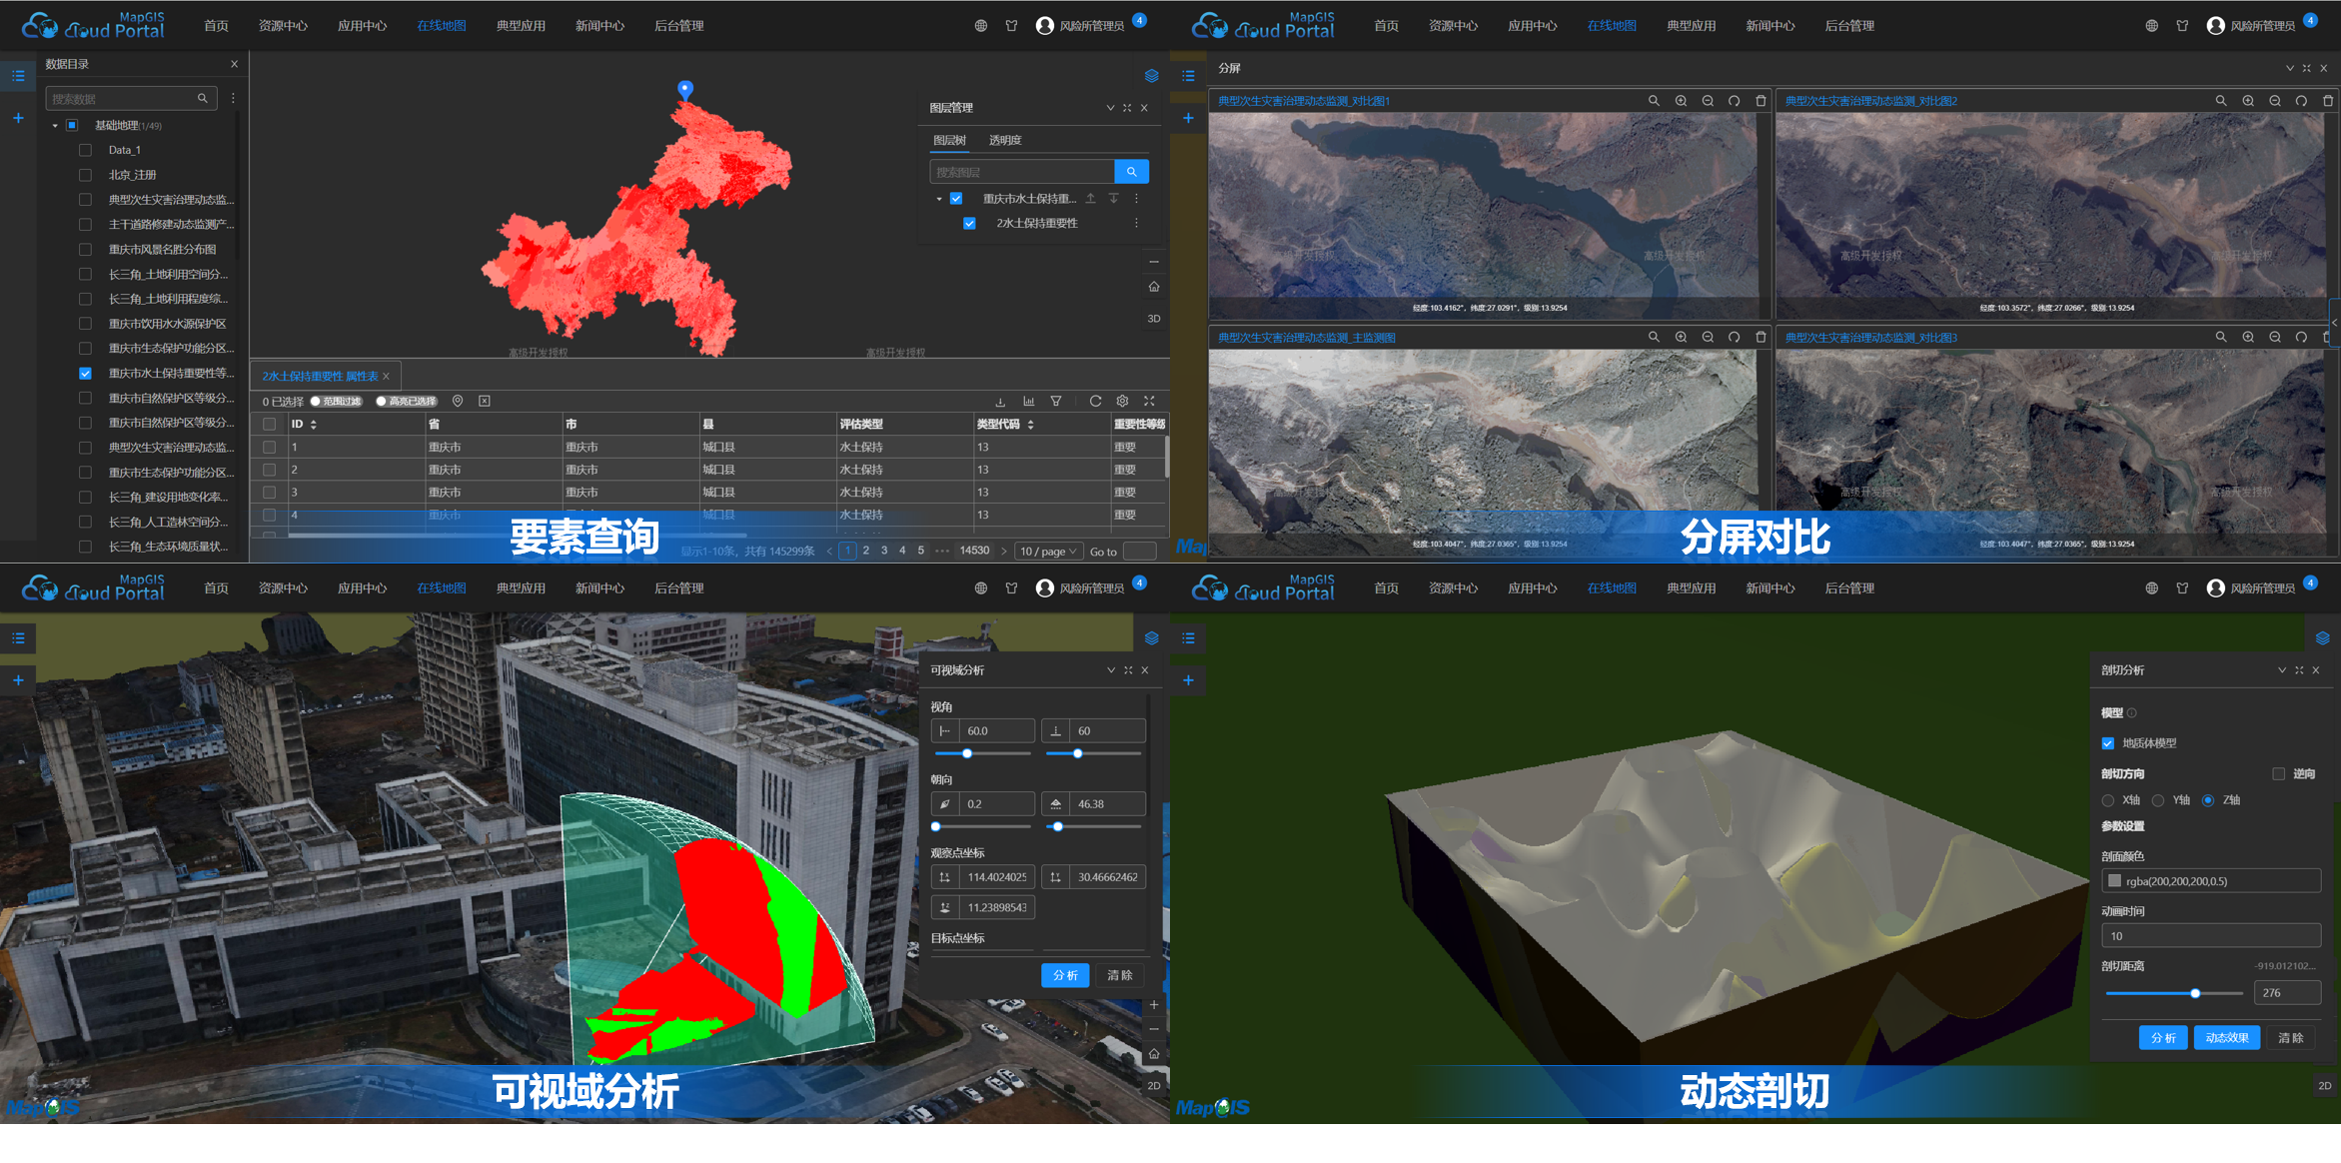2341x1163 pixels.
Task: Collapse 基础地理 tree node in data catalog
Action: (55, 126)
